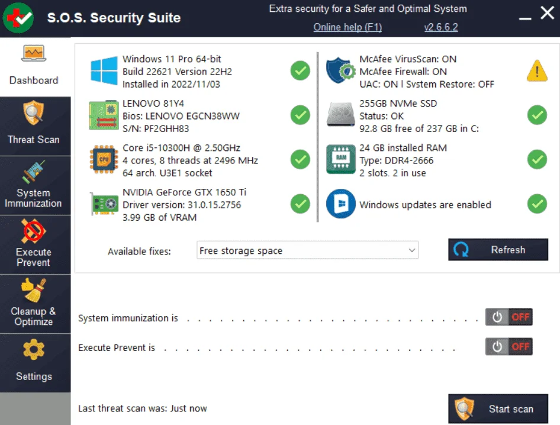
Task: Minimize the Security Suite window
Action: tap(525, 18)
